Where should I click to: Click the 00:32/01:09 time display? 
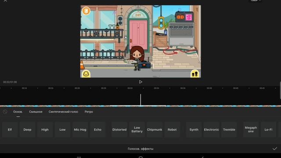click(x=10, y=82)
